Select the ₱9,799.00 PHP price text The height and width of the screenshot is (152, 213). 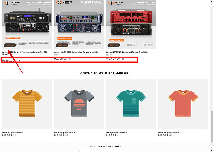point(63,59)
